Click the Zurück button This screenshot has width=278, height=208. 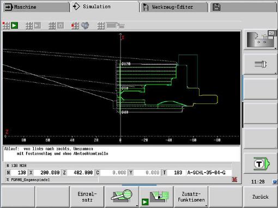pyautogui.click(x=260, y=197)
